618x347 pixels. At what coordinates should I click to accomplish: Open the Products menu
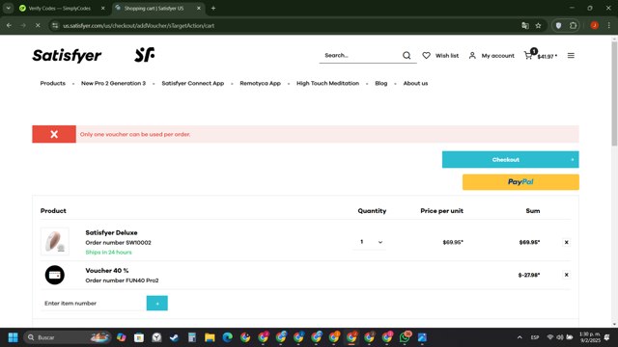[x=53, y=84]
